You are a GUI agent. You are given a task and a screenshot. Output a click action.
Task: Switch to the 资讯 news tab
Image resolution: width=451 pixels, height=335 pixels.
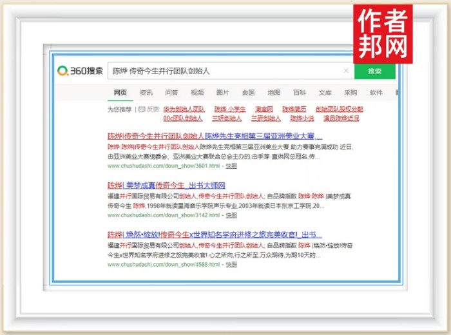[146, 93]
